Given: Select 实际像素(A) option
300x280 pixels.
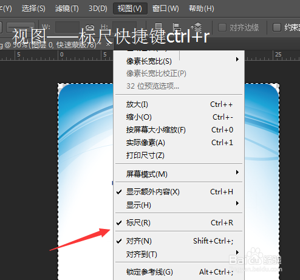Looking at the screenshot, I should pyautogui.click(x=179, y=143).
